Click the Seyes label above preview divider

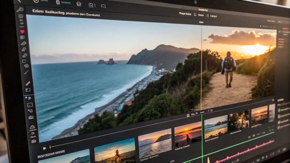point(201,22)
